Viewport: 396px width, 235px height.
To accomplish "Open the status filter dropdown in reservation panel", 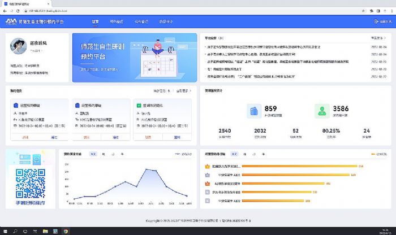I will (162, 90).
